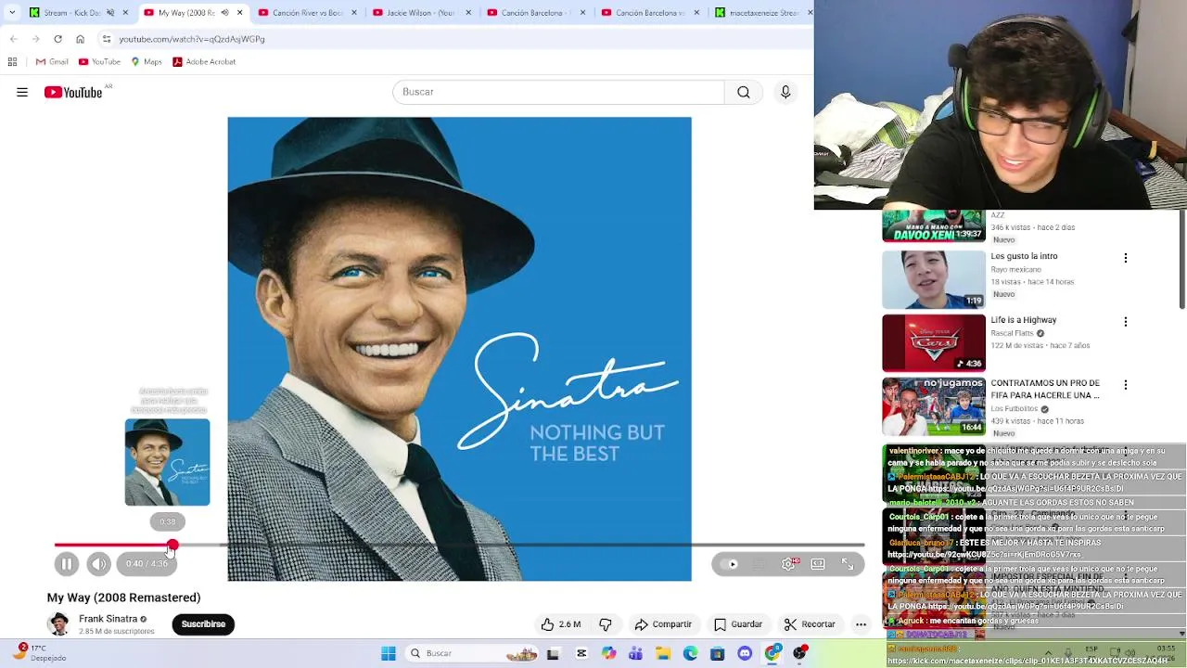Click the browser home icon

(x=80, y=39)
